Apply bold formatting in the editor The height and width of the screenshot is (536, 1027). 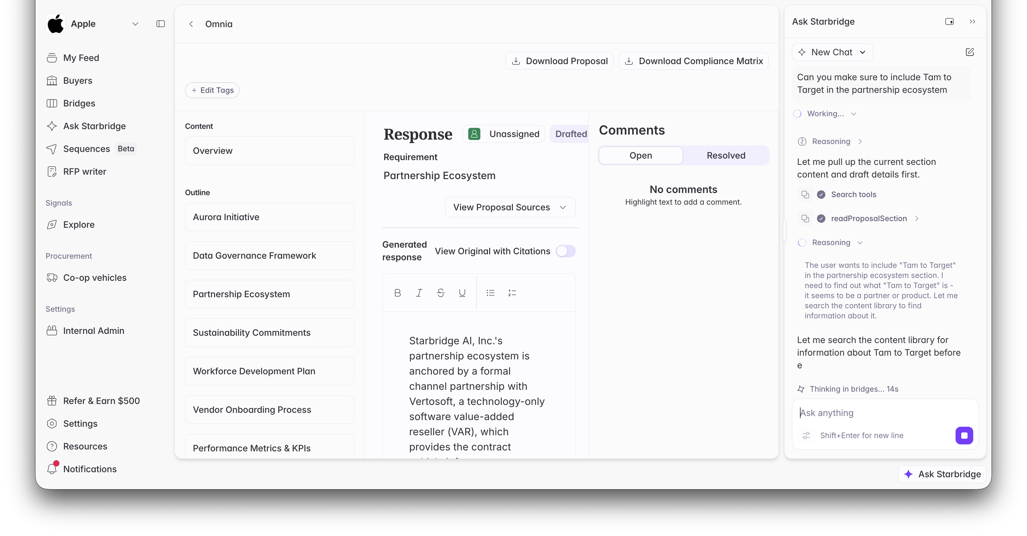coord(397,293)
